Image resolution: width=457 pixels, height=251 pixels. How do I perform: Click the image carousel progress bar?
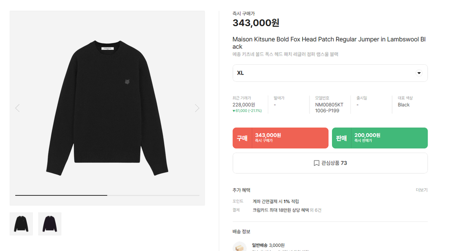pos(107,195)
